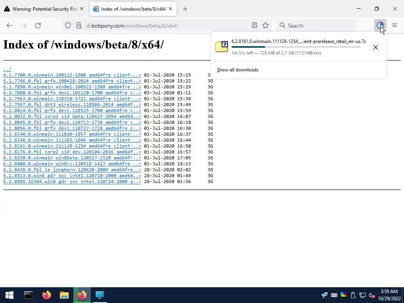Click the active Firefox window taskbar icon
Viewport: 404px width, 303px height.
pos(82,295)
